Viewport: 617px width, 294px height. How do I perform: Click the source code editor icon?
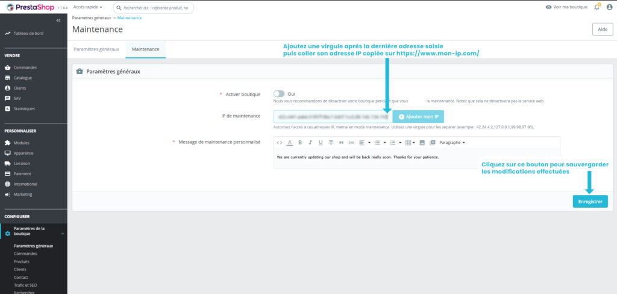point(280,142)
